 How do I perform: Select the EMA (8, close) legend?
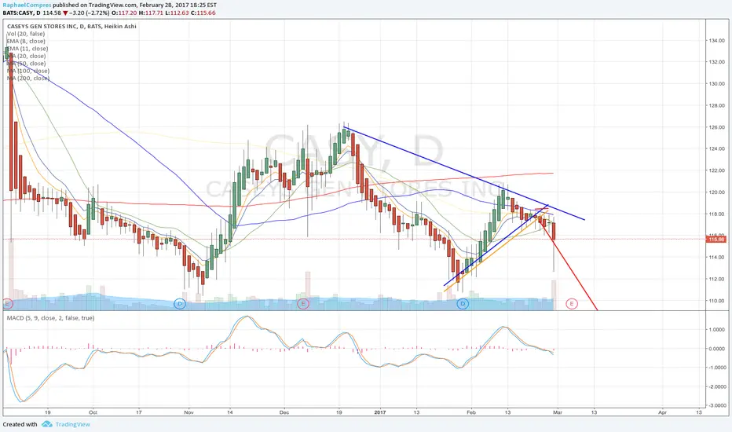coord(26,41)
